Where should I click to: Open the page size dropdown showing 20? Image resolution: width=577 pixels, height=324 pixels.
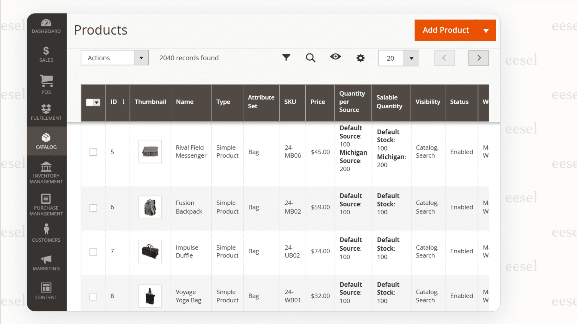pos(411,58)
